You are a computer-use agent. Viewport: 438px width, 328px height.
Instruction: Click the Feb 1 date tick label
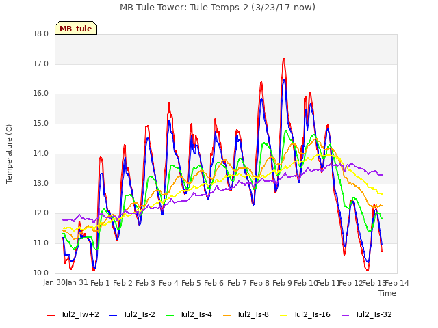(x=101, y=283)
